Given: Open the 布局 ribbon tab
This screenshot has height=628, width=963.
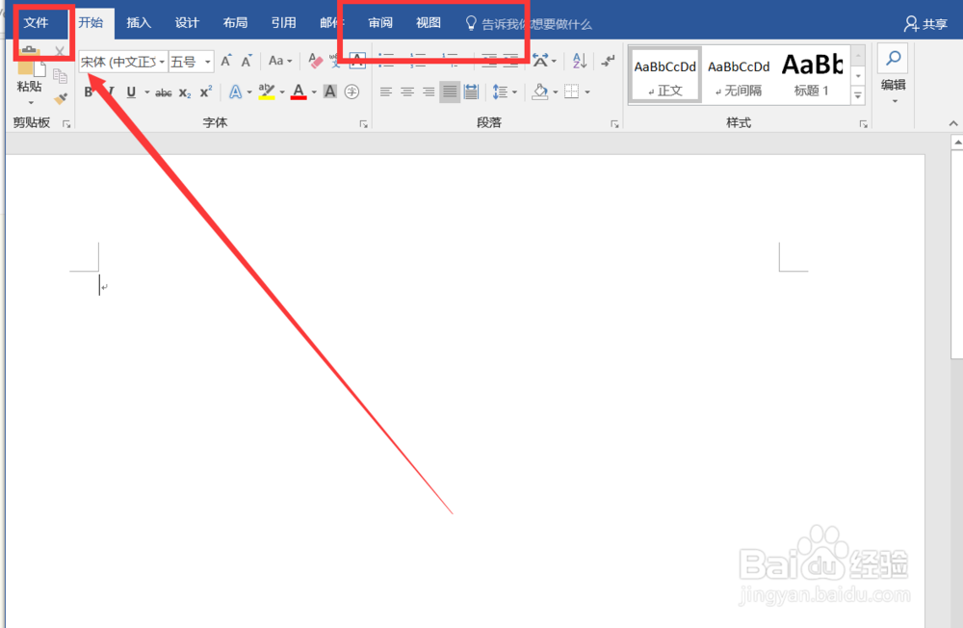Looking at the screenshot, I should pos(235,23).
